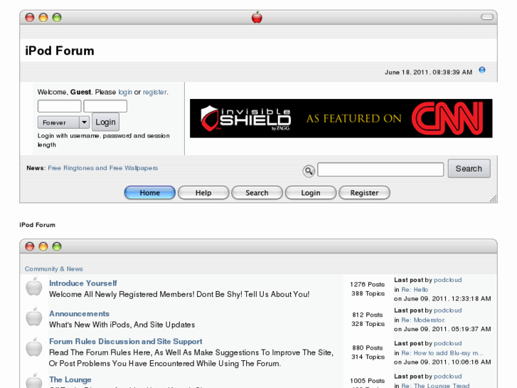Viewport: 517px width, 388px height.
Task: Focus the password input field
Action: click(x=105, y=106)
